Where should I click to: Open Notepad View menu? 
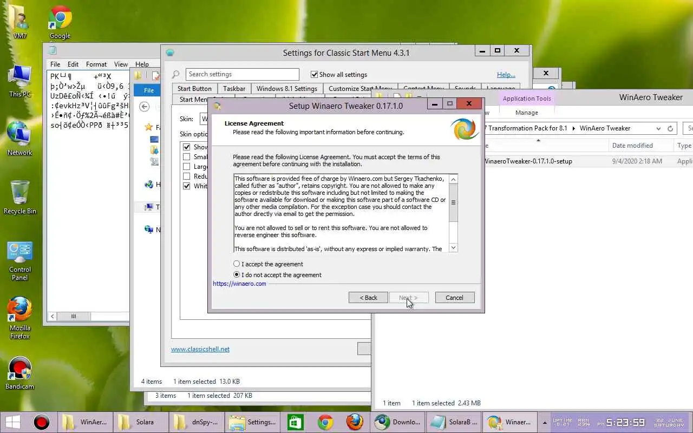tap(121, 64)
